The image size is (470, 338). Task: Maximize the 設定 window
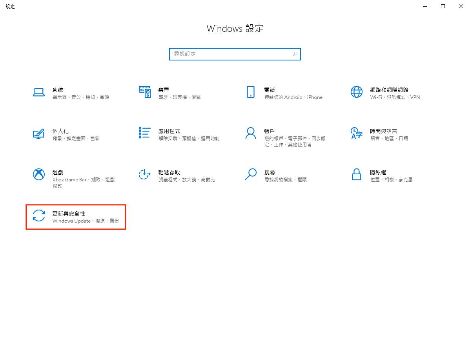pyautogui.click(x=443, y=6)
